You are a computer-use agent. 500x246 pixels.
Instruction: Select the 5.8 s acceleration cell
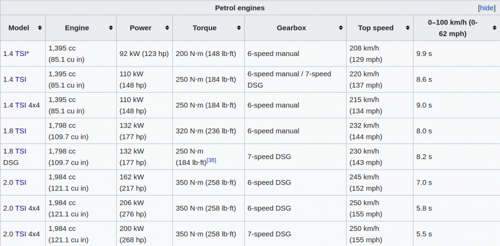[456, 208]
